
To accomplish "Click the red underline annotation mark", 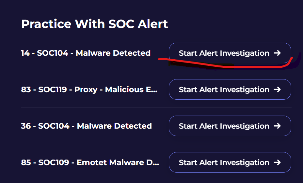I will 222,65.
